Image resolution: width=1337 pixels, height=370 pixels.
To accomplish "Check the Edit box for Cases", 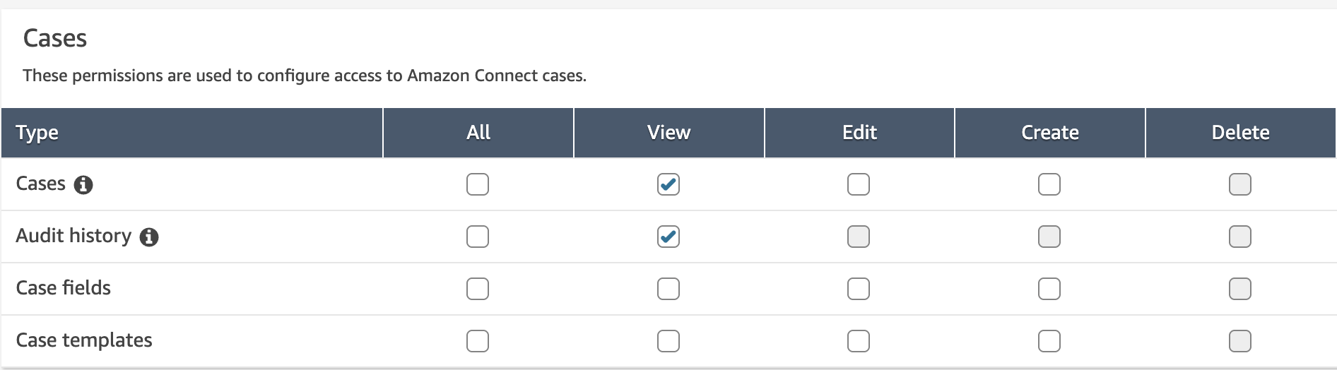I will [859, 184].
